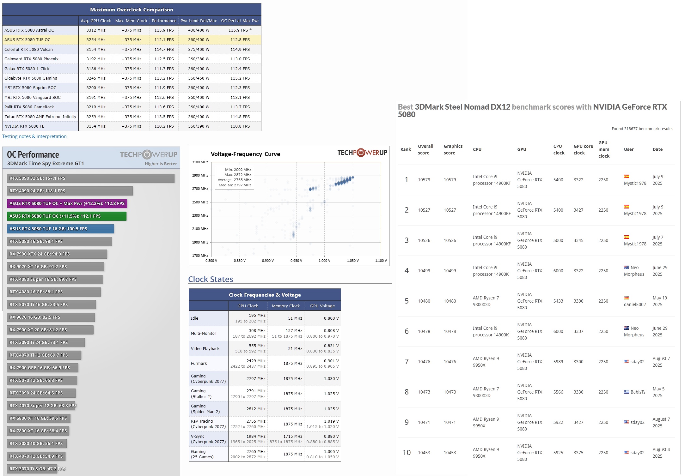Click the highlighted ASUS RTX 5080 TUF OC row

tap(132, 39)
